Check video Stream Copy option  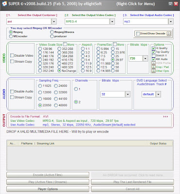tap(12, 61)
